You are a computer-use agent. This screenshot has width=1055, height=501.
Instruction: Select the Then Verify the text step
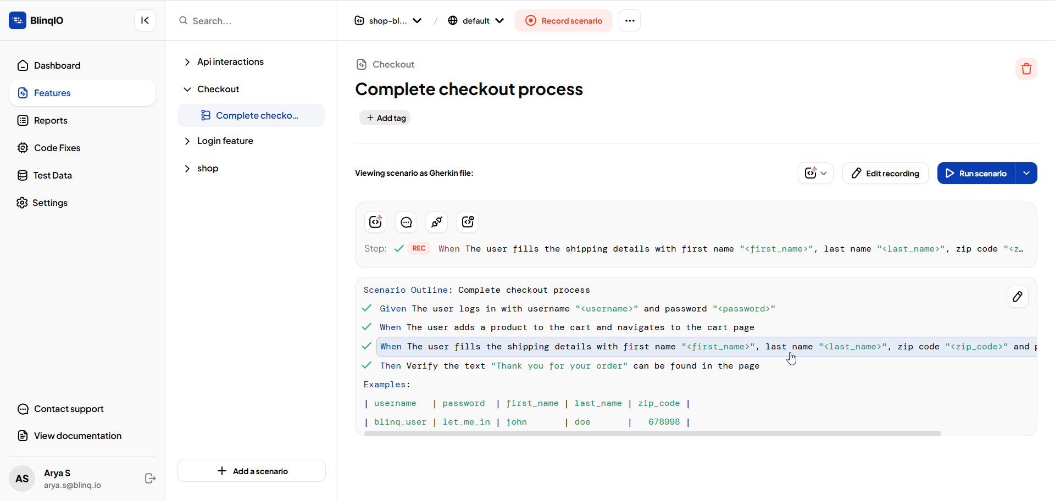(570, 366)
